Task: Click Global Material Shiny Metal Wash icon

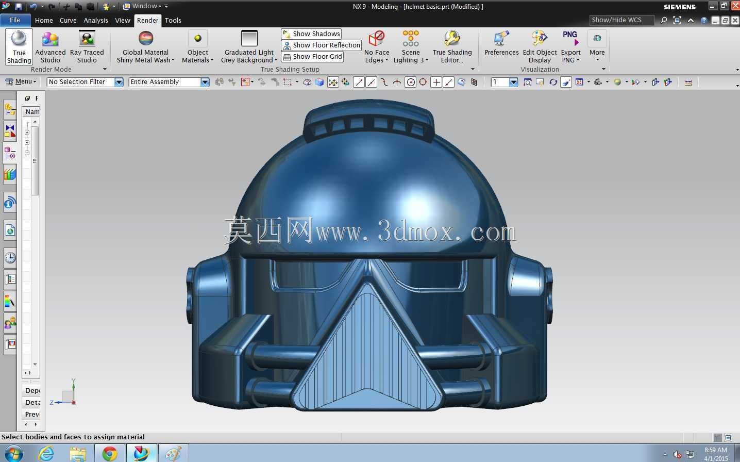Action: tap(146, 39)
